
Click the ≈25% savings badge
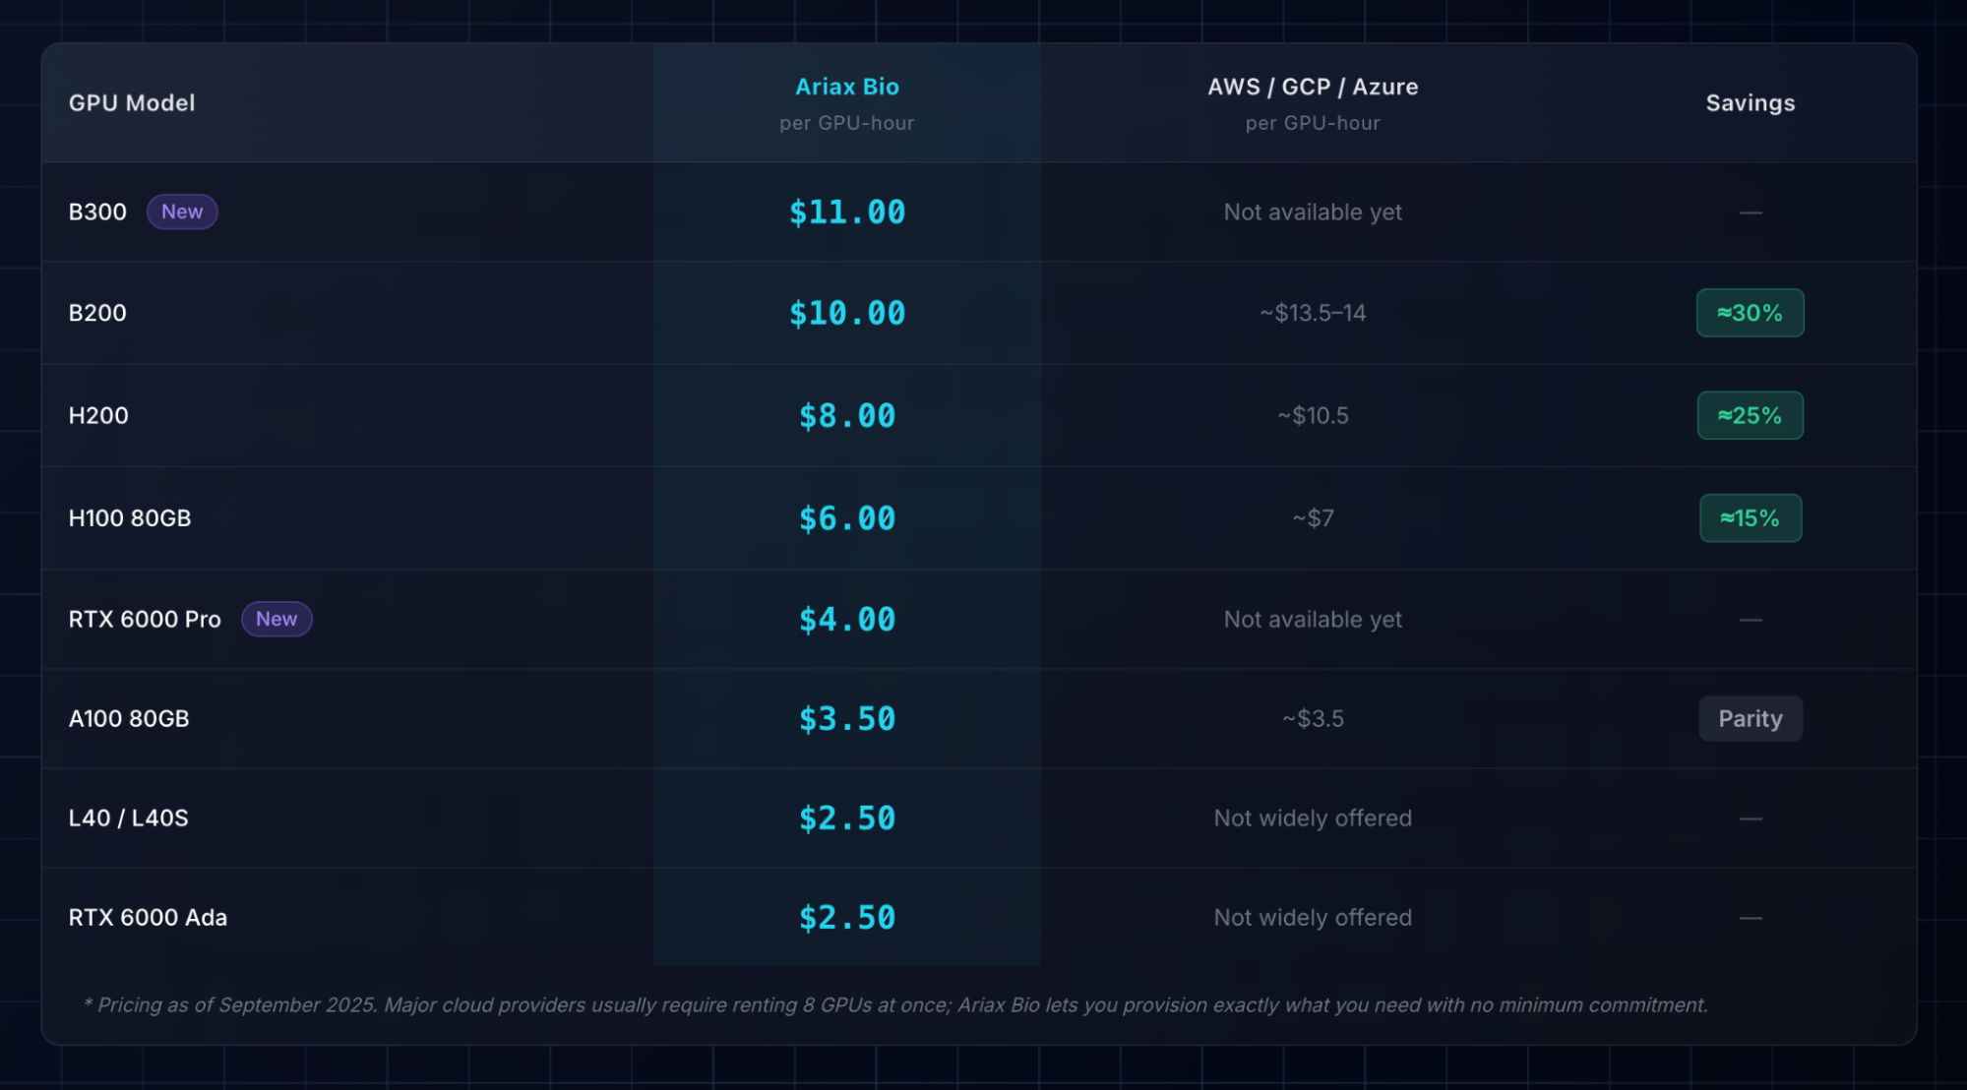click(1750, 415)
